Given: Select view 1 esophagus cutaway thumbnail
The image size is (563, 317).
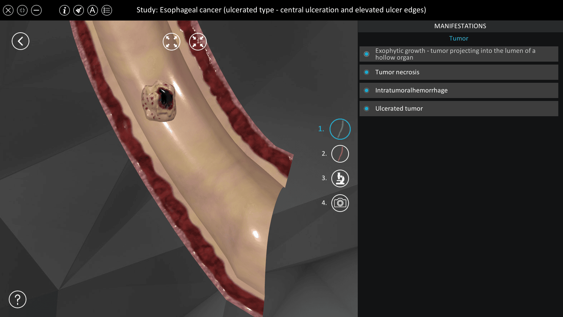Looking at the screenshot, I should (x=340, y=129).
